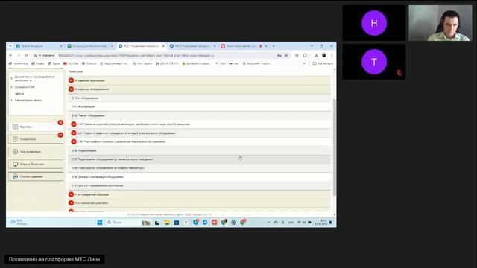This screenshot has width=477, height=268.
Task: Open the browser downloads icon
Action: pyautogui.click(x=316, y=55)
